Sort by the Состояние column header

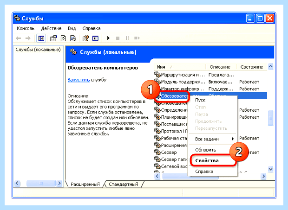click(252, 67)
